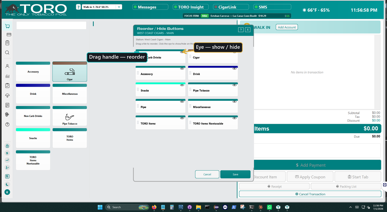Screen dimensions: 387x212
Task: Click the Focus Item Esteban Carreras banner
Action: point(237,16)
